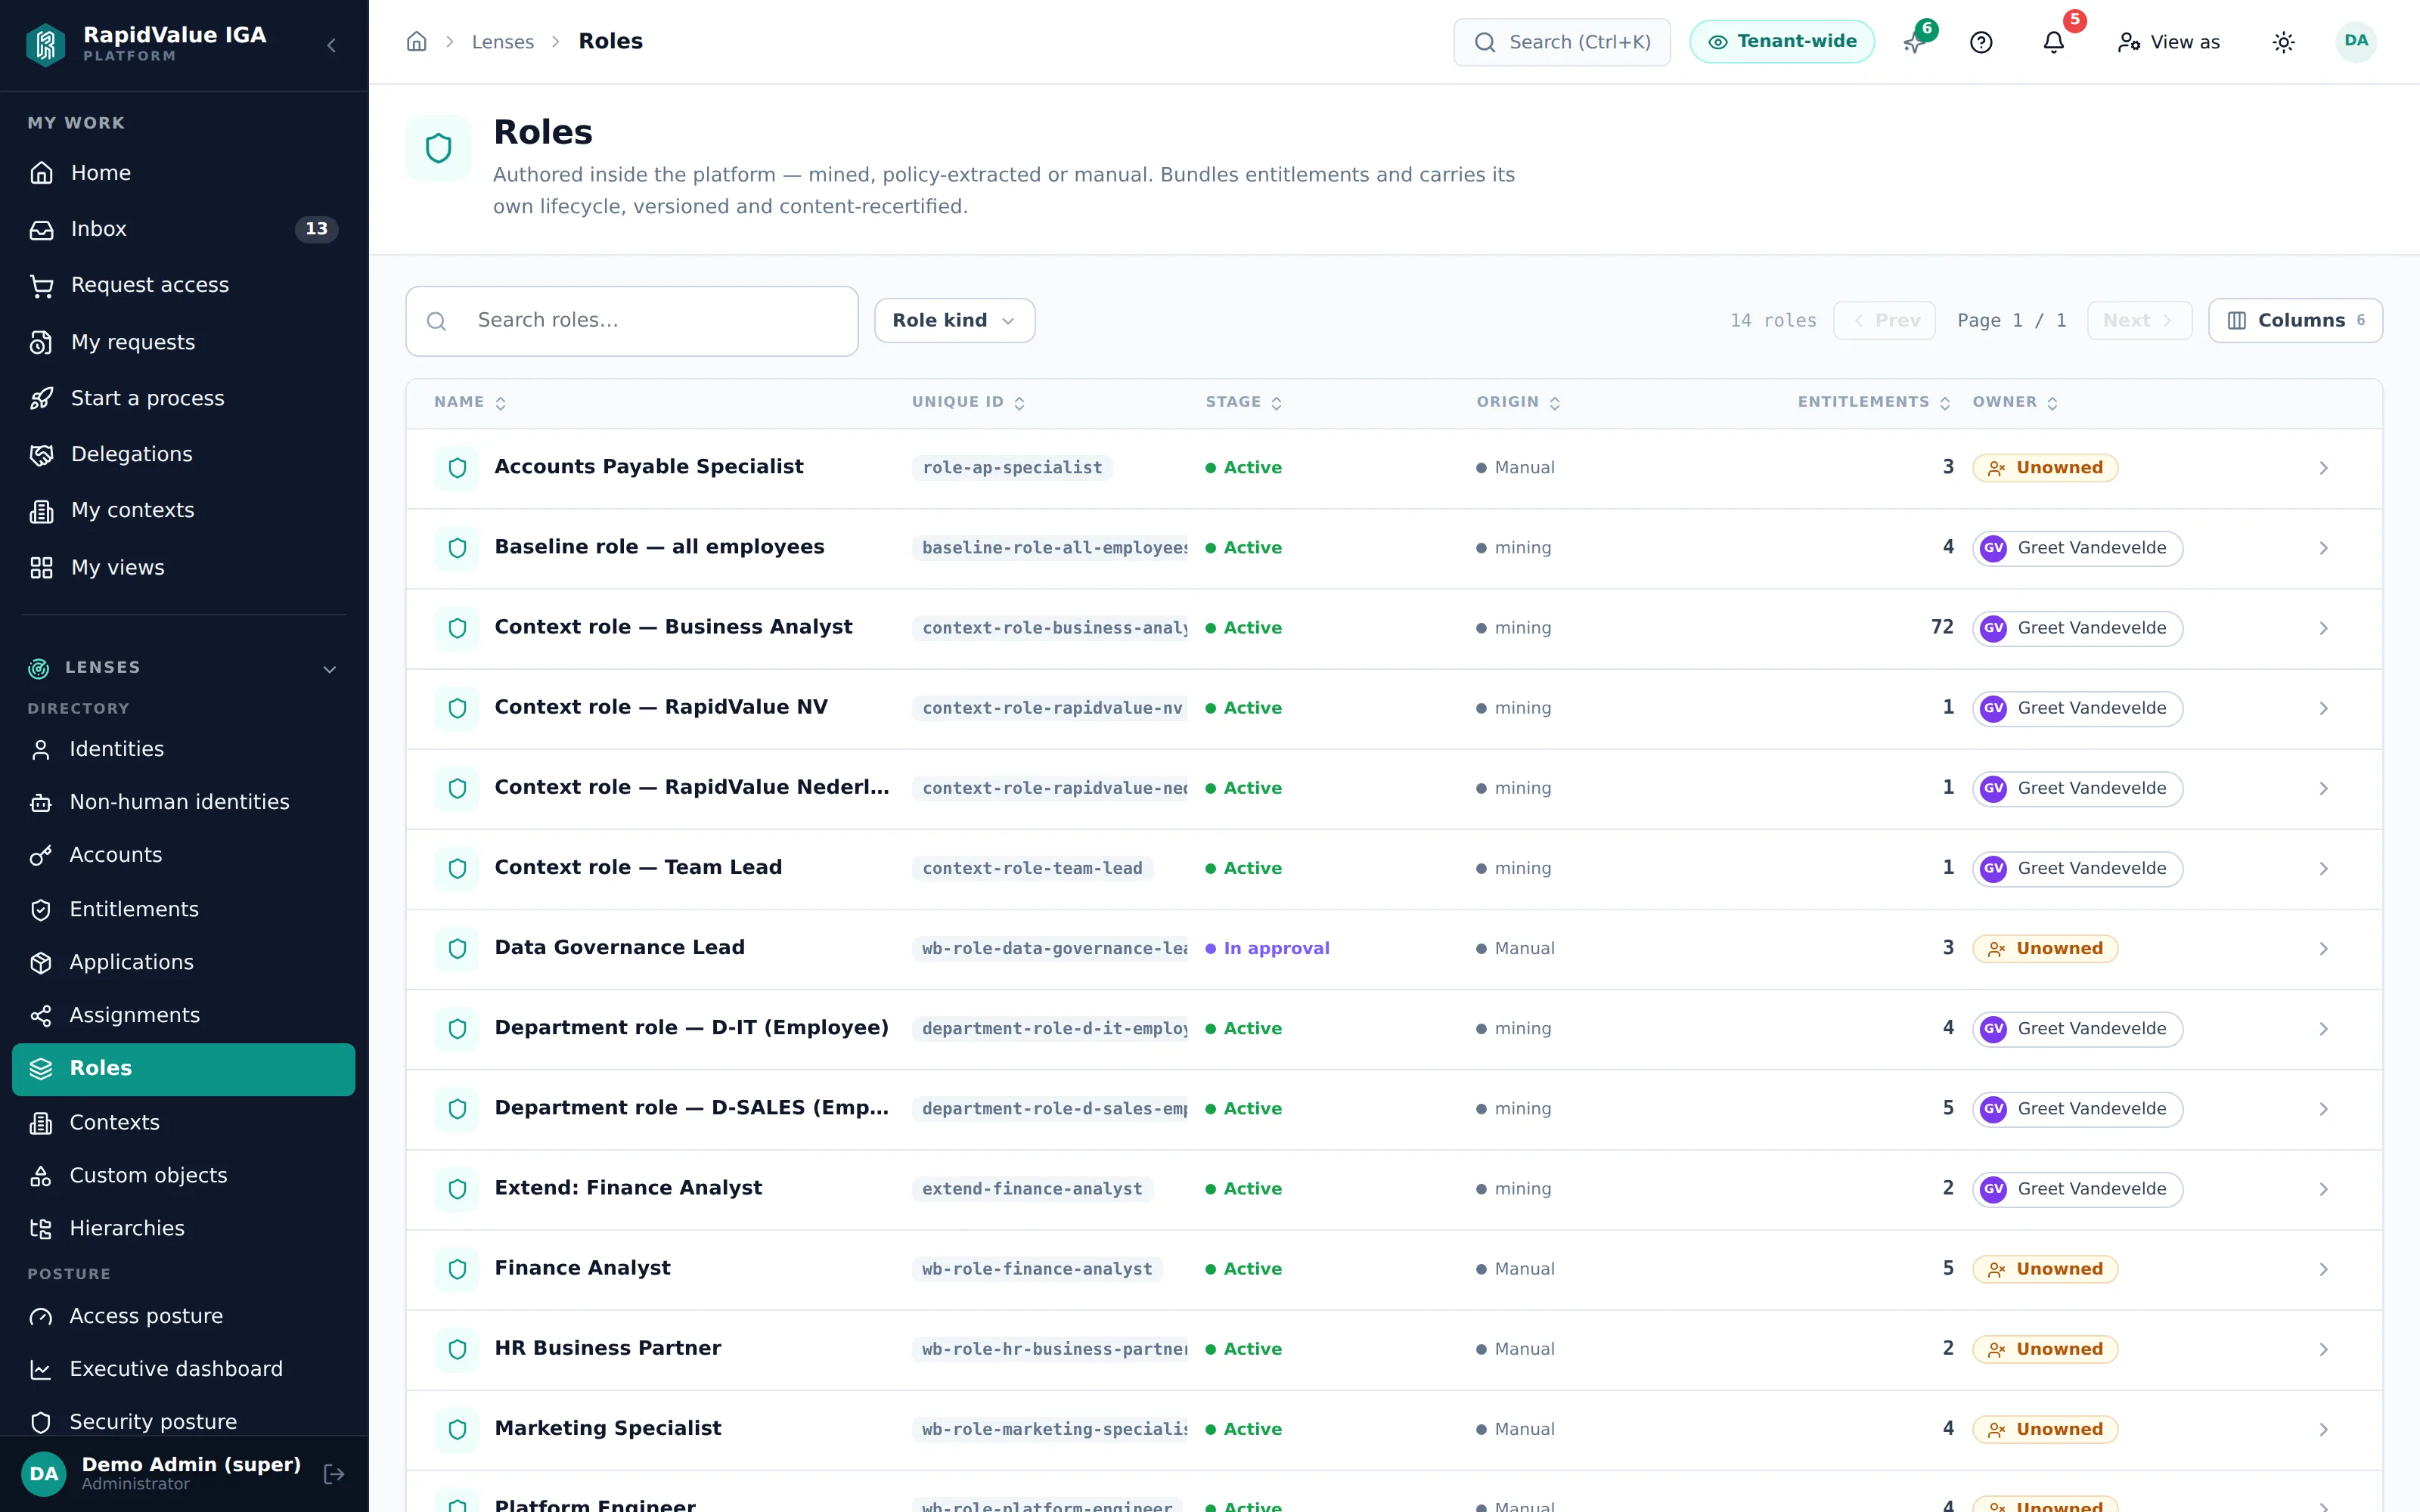Screen dimensions: 2420x1512
Task: Open Accounts in the directory
Action: click(x=184, y=855)
